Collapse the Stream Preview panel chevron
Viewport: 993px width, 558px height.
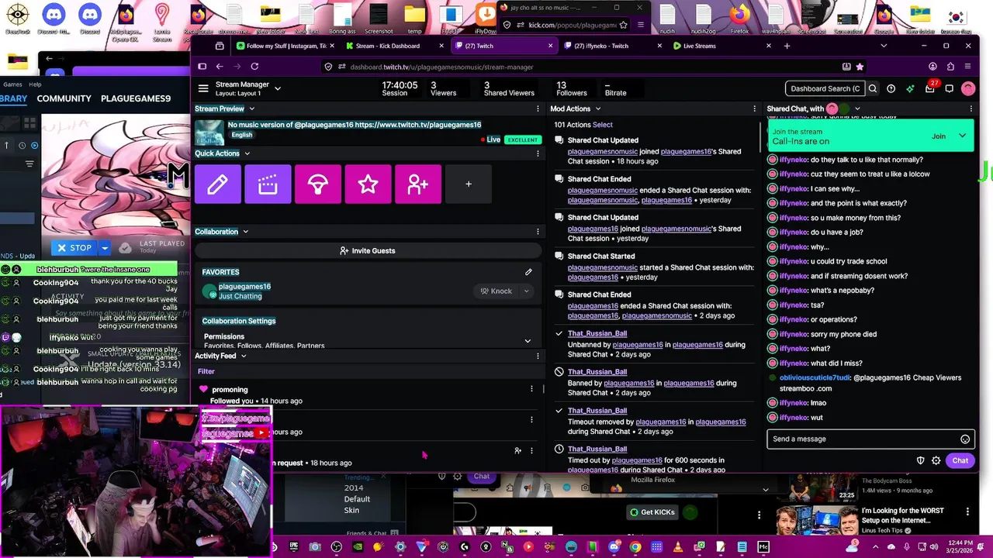(251, 109)
